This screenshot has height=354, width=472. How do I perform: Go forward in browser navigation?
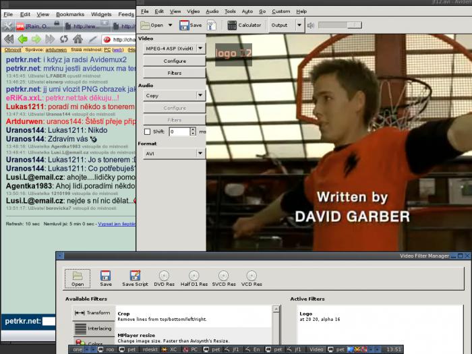pyautogui.click(x=36, y=39)
